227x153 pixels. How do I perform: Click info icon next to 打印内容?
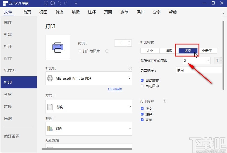coord(164,101)
